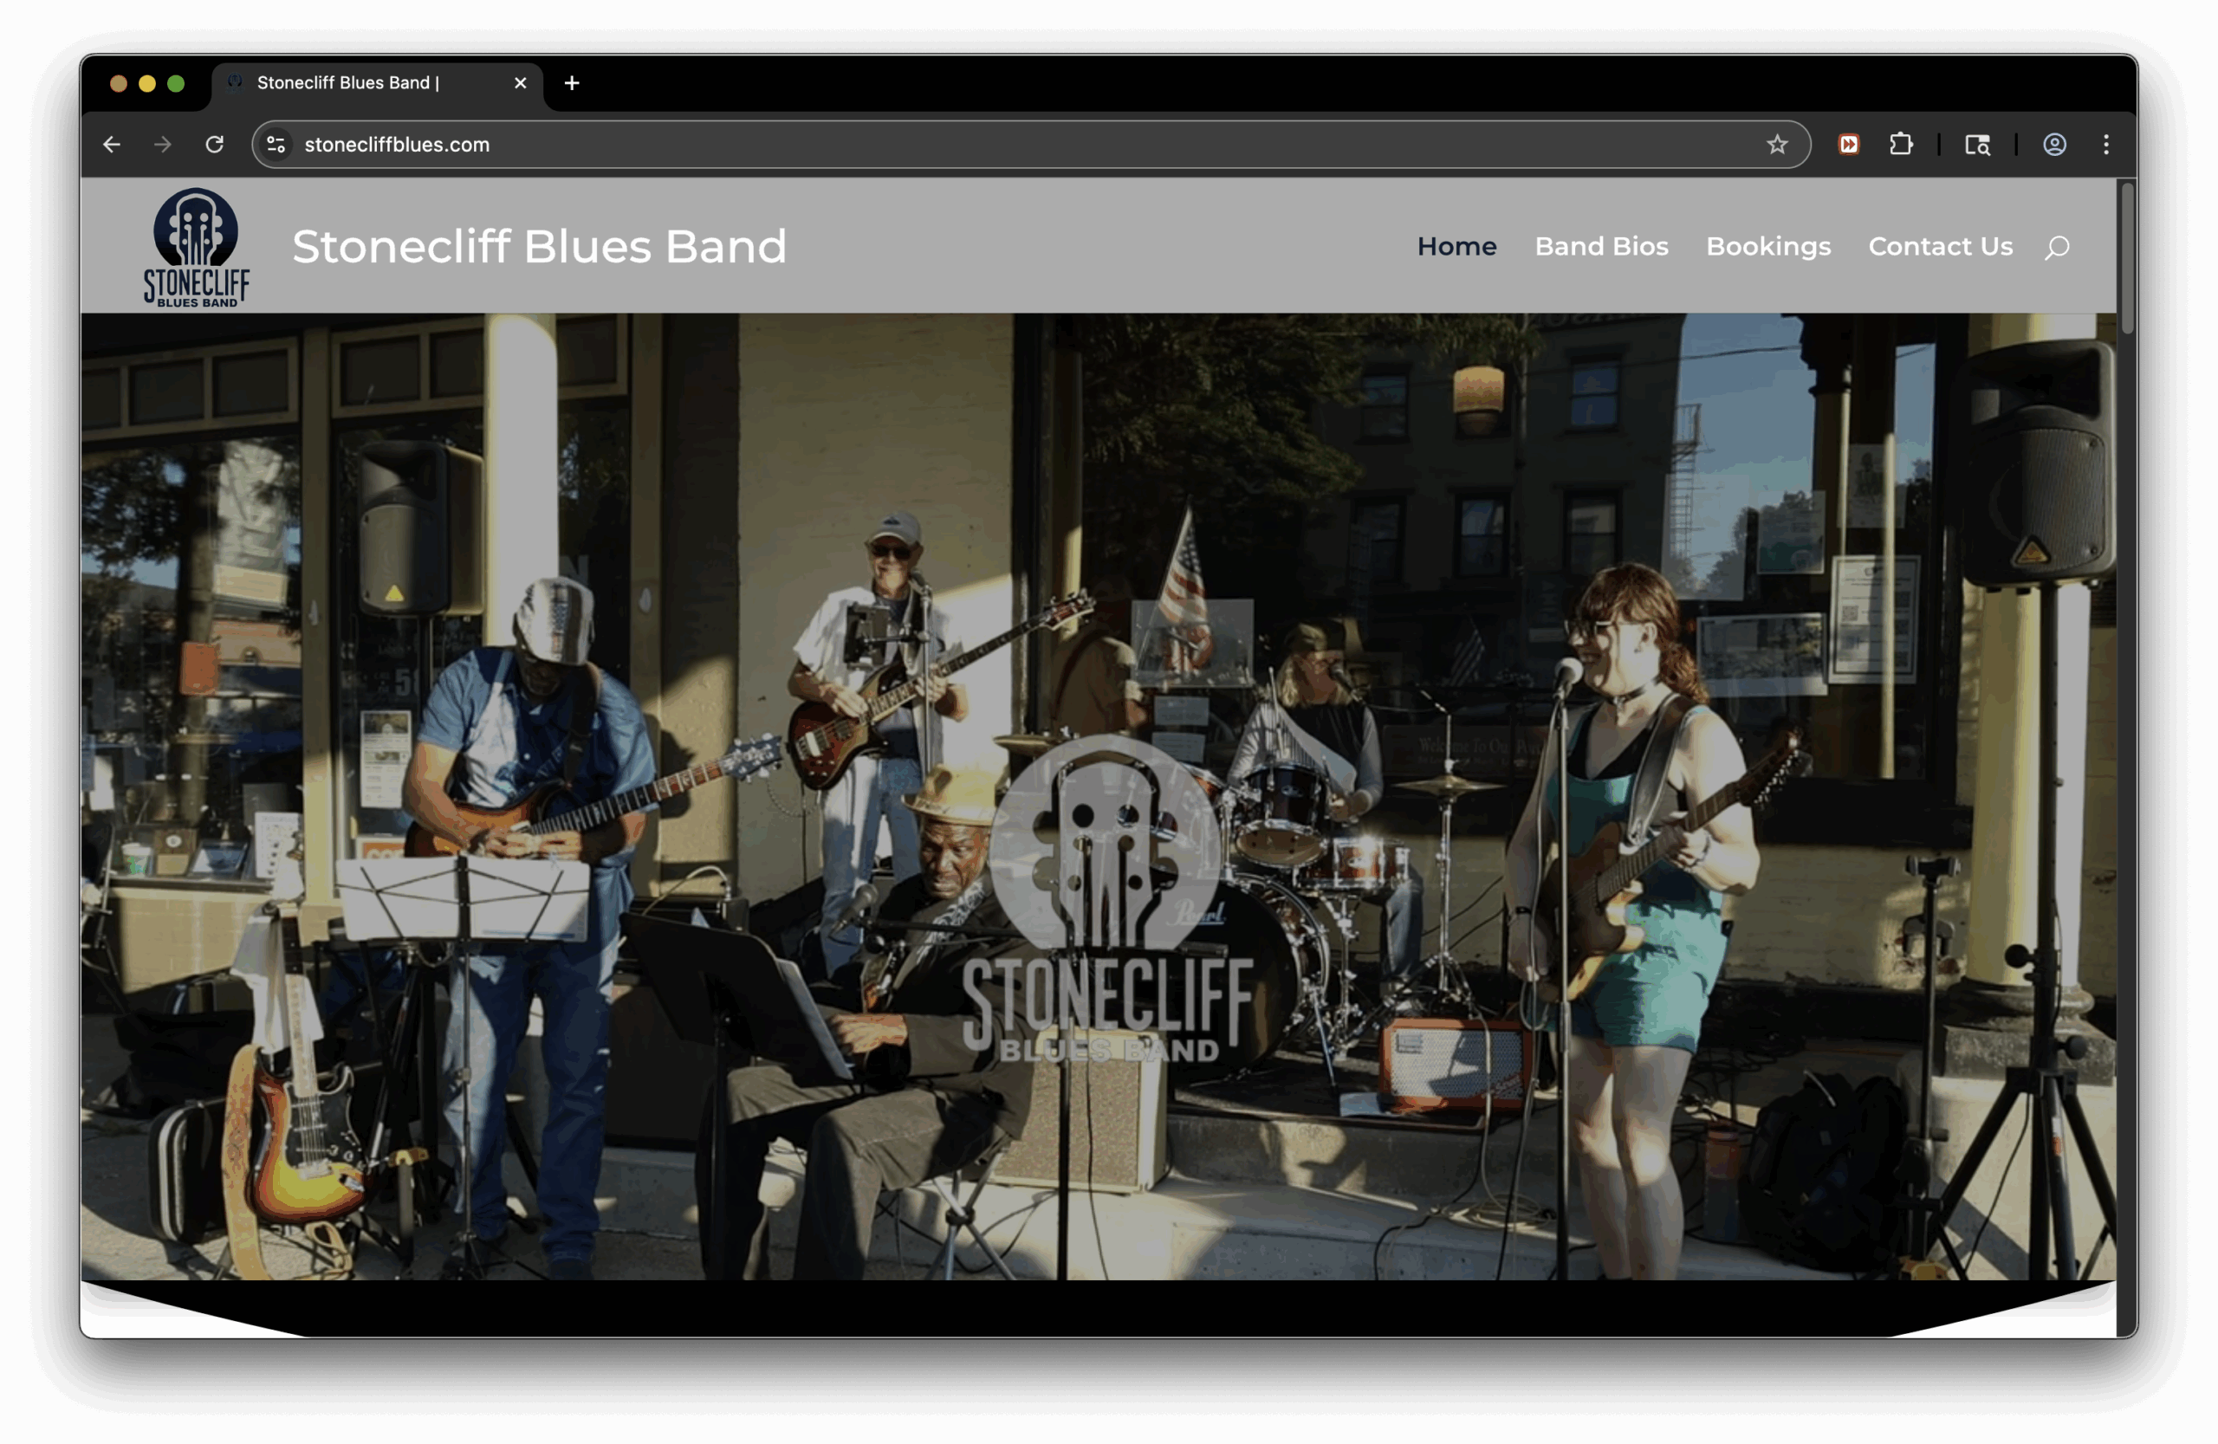
Task: Open the Chrome profile avatar
Action: [2055, 145]
